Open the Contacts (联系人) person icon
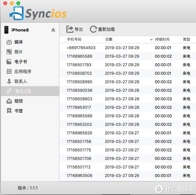 coord(9,81)
